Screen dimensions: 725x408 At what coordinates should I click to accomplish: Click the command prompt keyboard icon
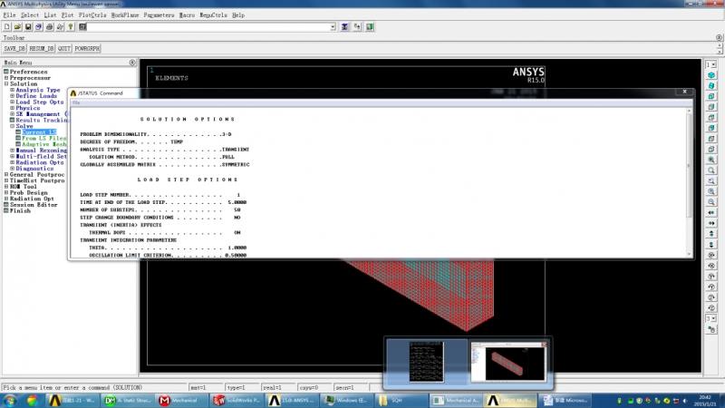click(x=82, y=27)
